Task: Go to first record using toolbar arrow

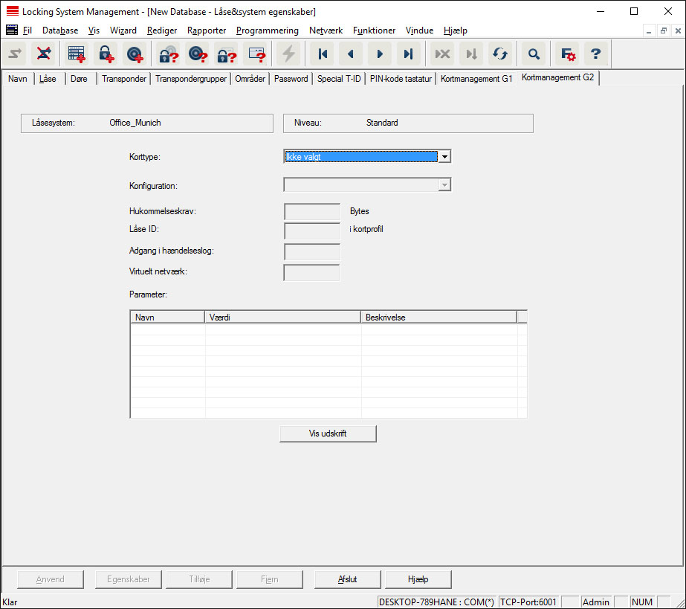Action: (323, 54)
